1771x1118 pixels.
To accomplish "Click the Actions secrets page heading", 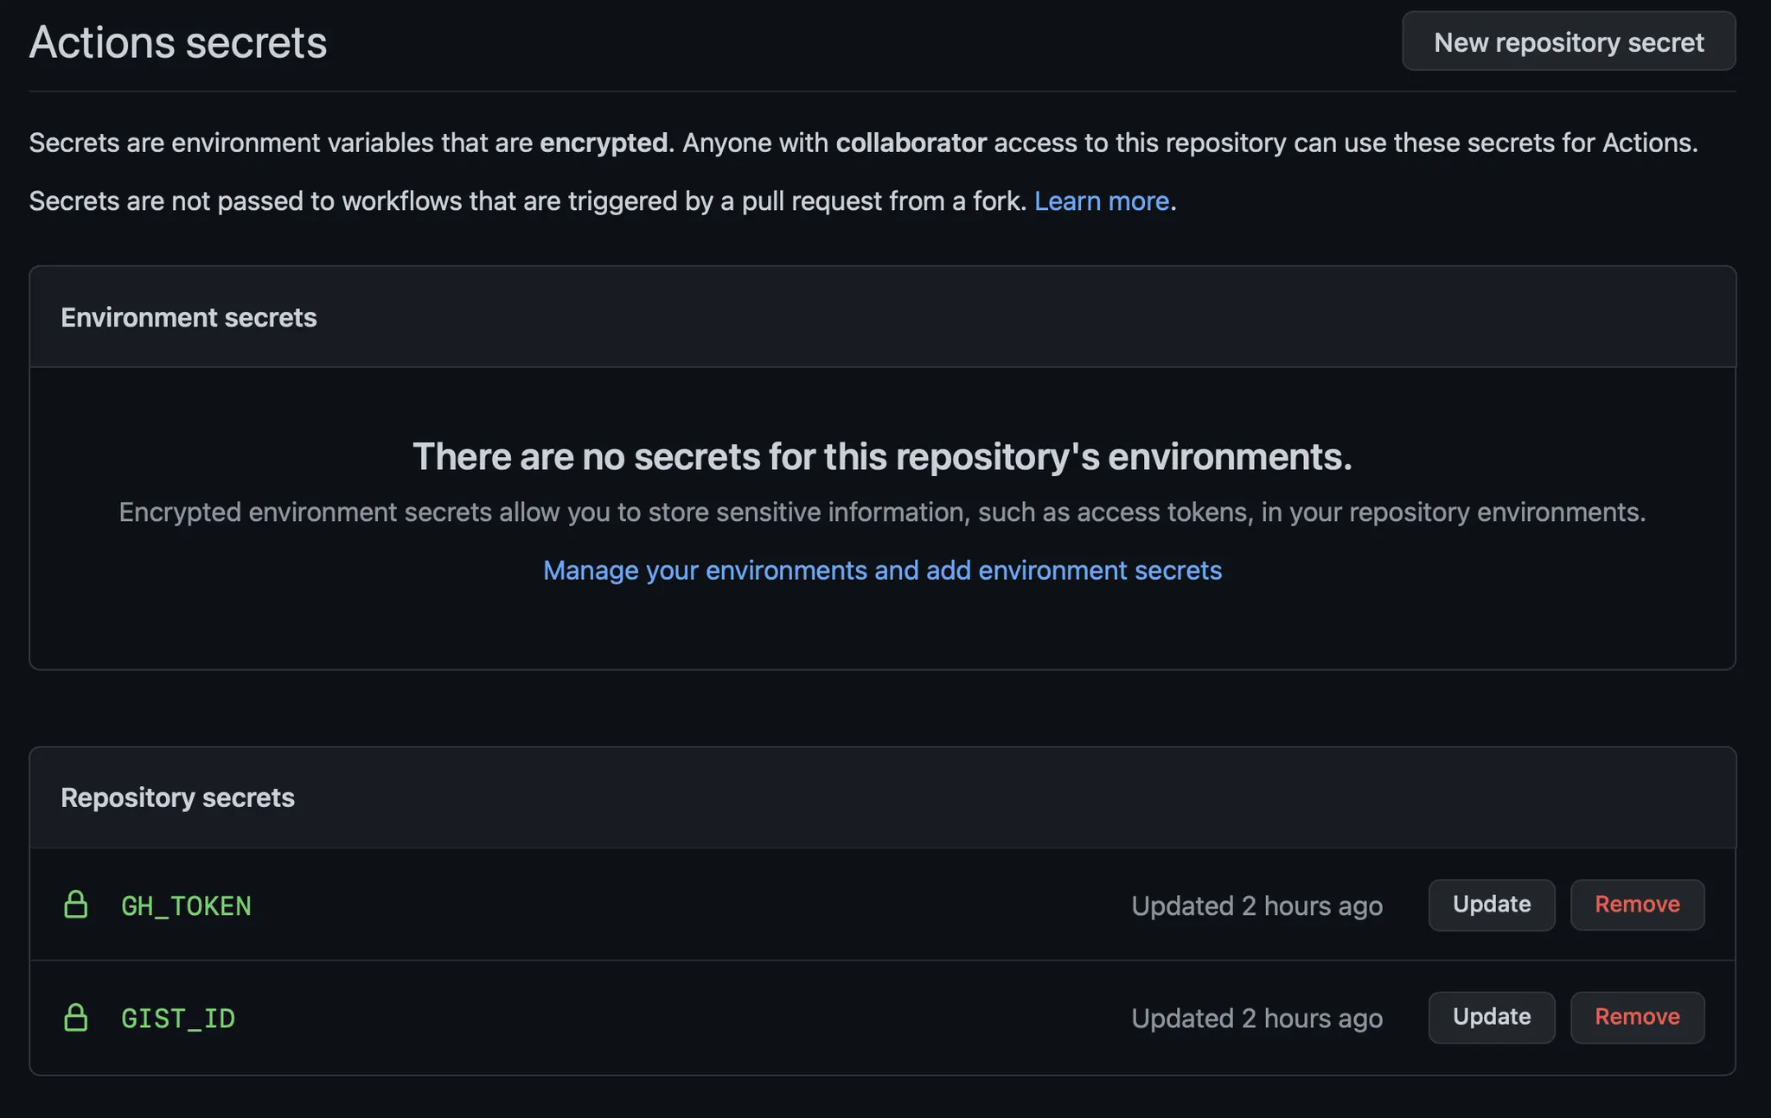I will pyautogui.click(x=178, y=41).
